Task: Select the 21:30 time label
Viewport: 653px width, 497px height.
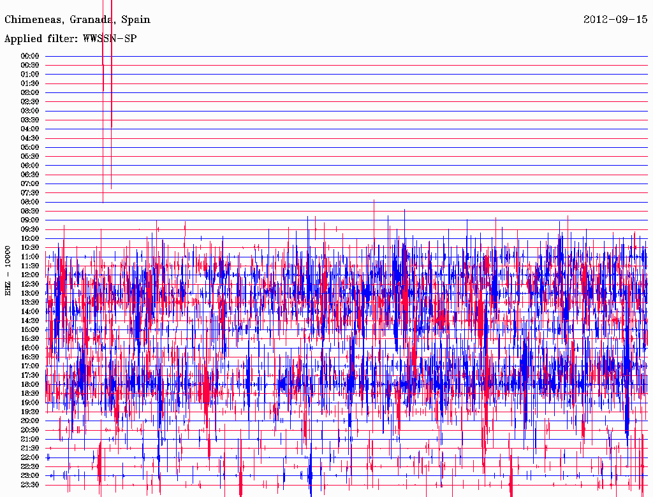Action: pos(30,449)
